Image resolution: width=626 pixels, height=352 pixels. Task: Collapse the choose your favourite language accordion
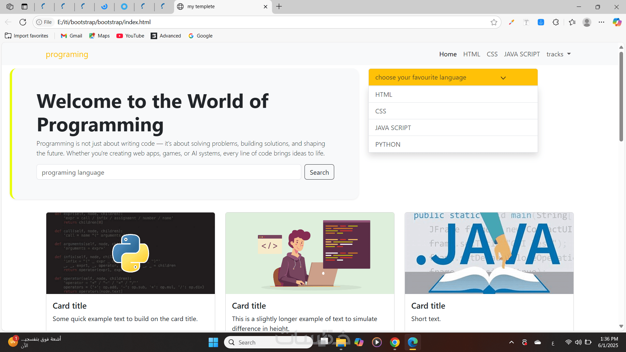(x=453, y=78)
